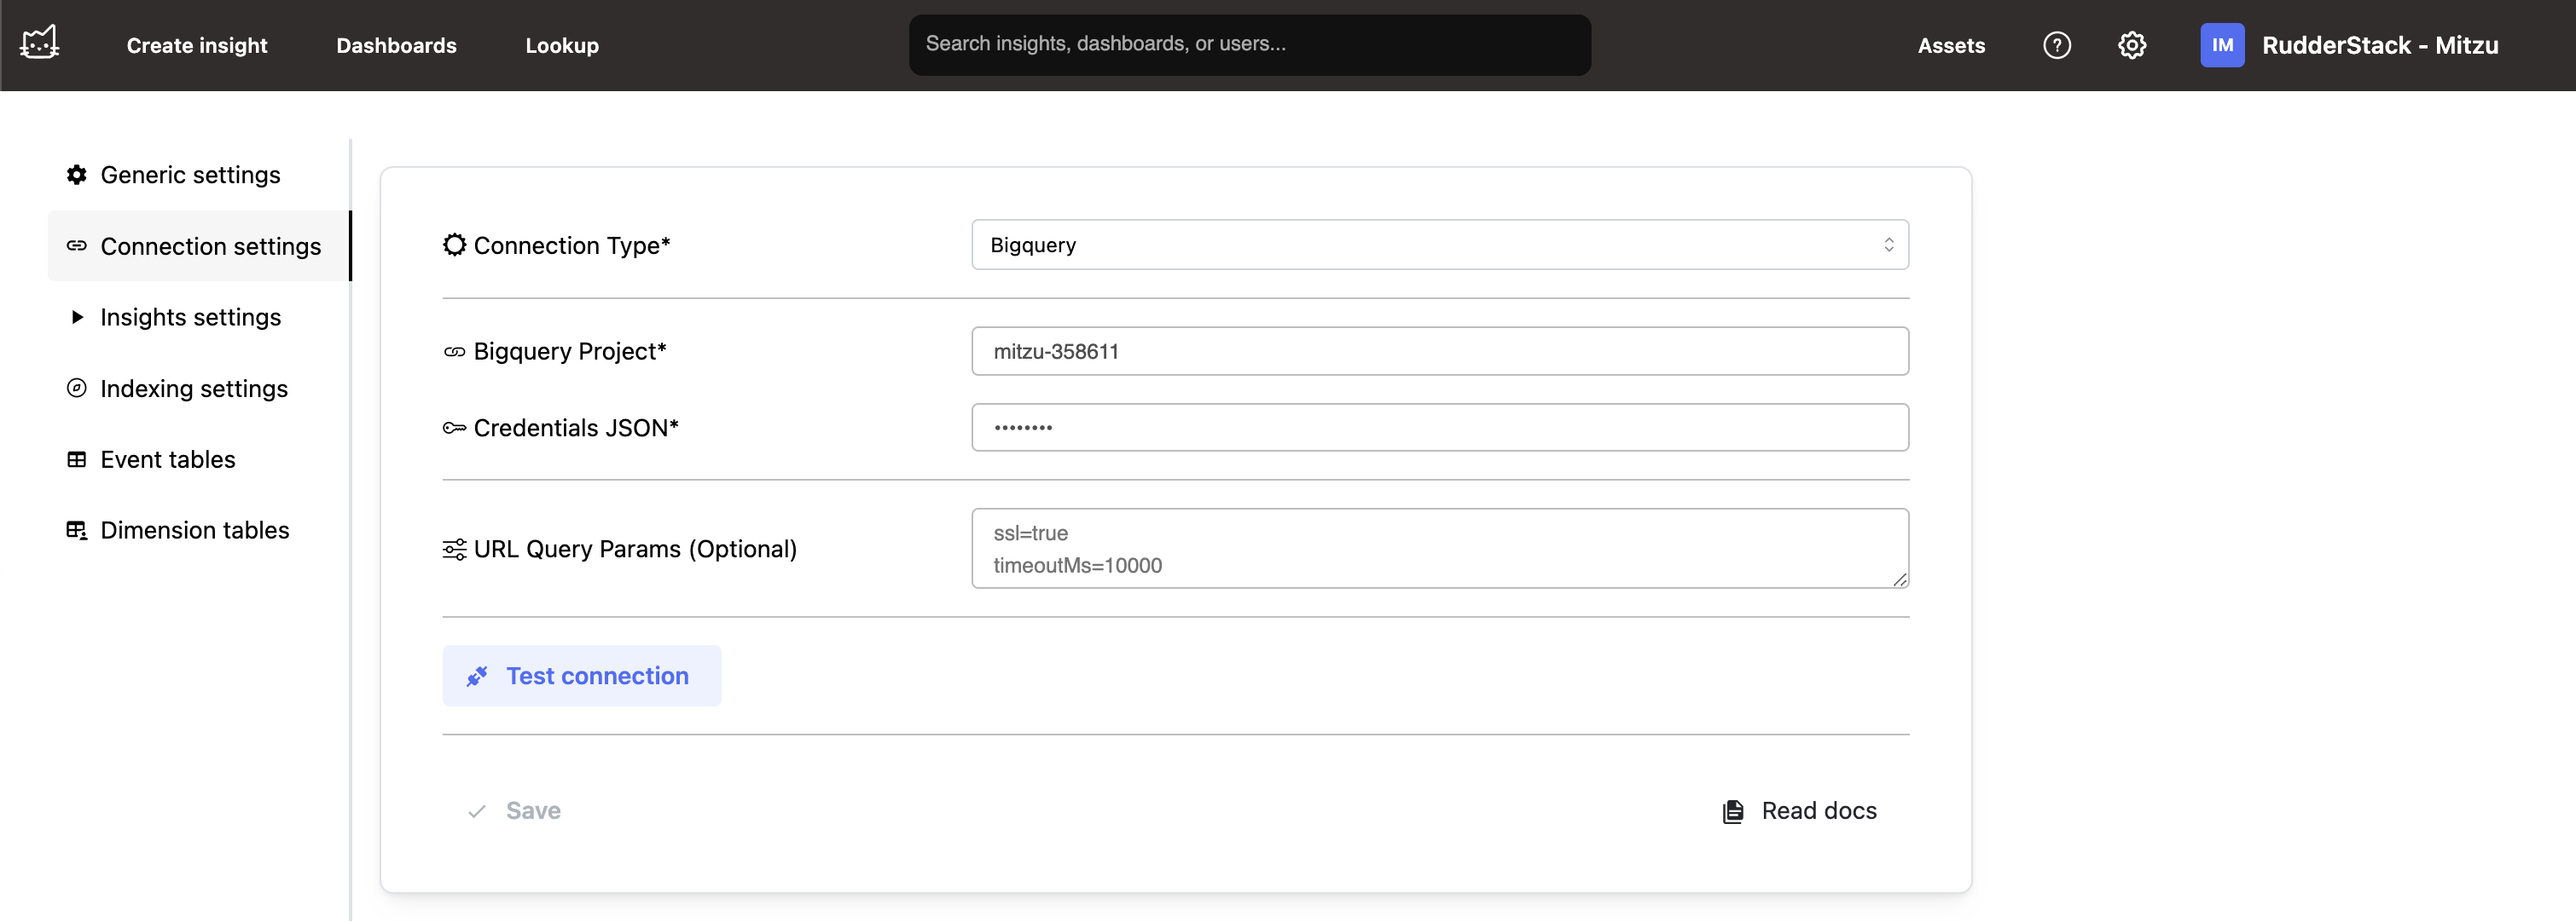The height and width of the screenshot is (922, 2576).
Task: Go to the Lookup page
Action: pyautogui.click(x=561, y=45)
